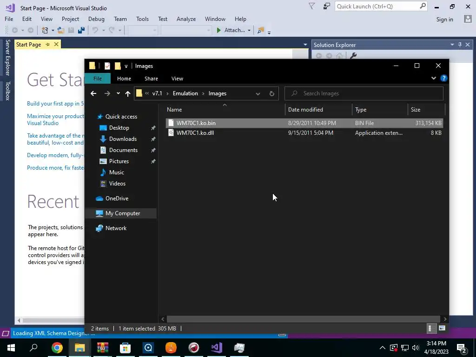Image resolution: width=476 pixels, height=357 pixels.
Task: Click the Properties quick access icon in Explorer title bar
Action: tap(107, 66)
